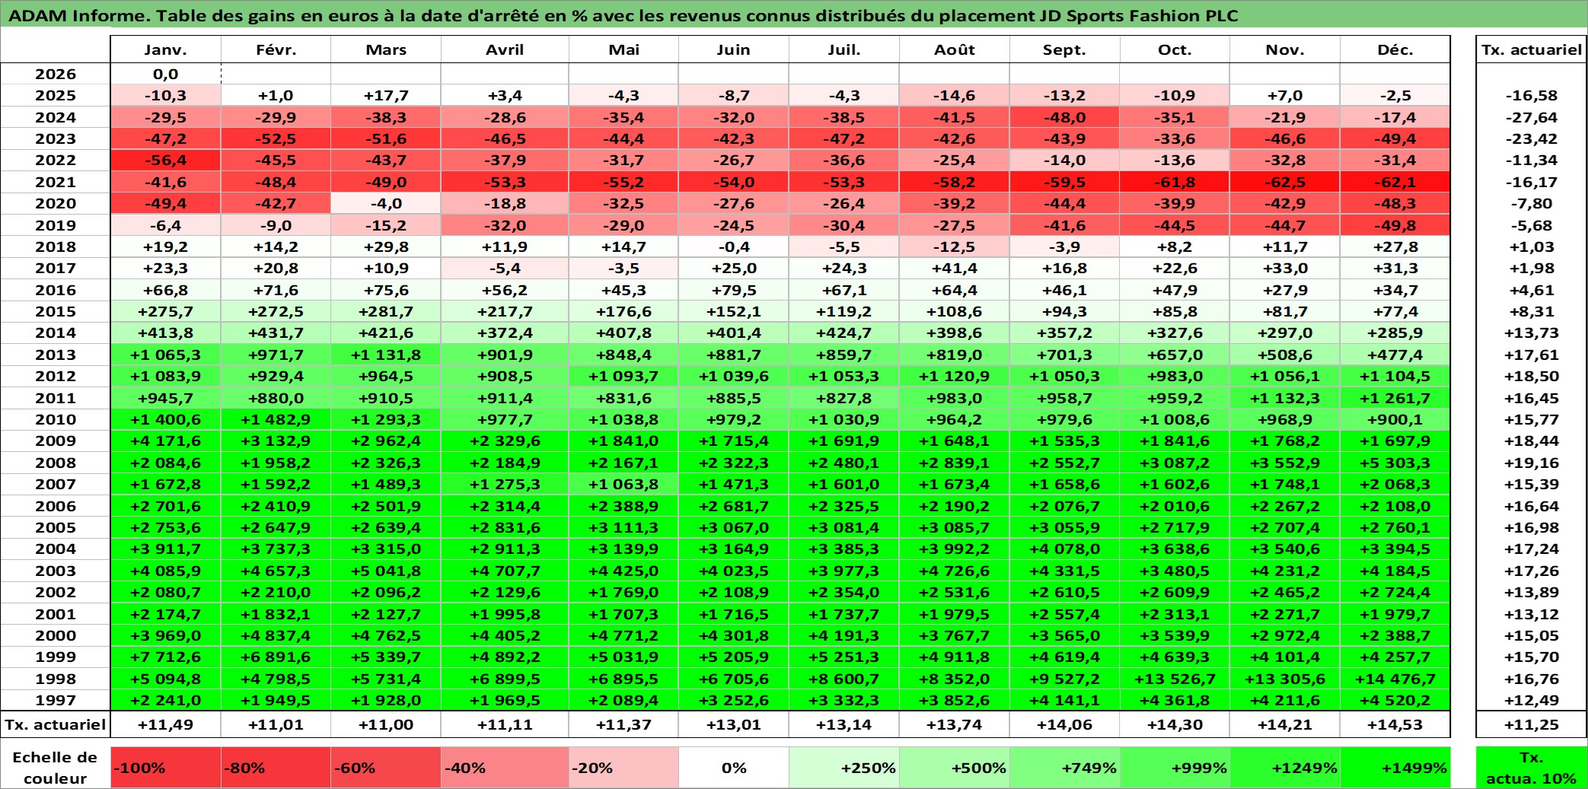Click the +19,16 actuarial rate for 2008

click(x=1531, y=463)
